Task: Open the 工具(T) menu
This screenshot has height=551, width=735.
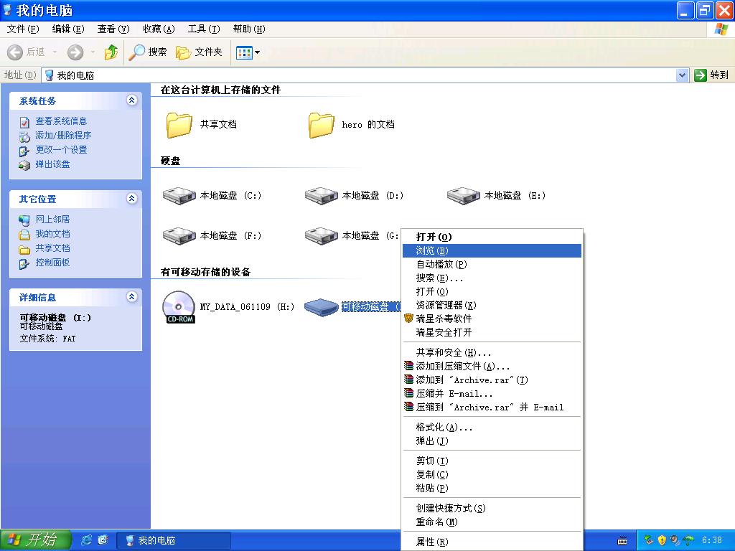Action: pyautogui.click(x=204, y=29)
